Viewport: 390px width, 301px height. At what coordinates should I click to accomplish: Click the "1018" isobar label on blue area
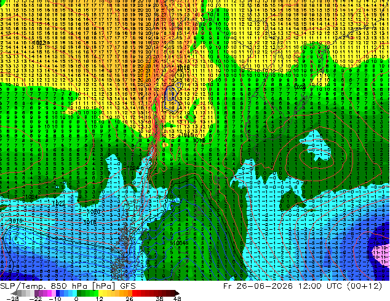pyautogui.click(x=90, y=223)
